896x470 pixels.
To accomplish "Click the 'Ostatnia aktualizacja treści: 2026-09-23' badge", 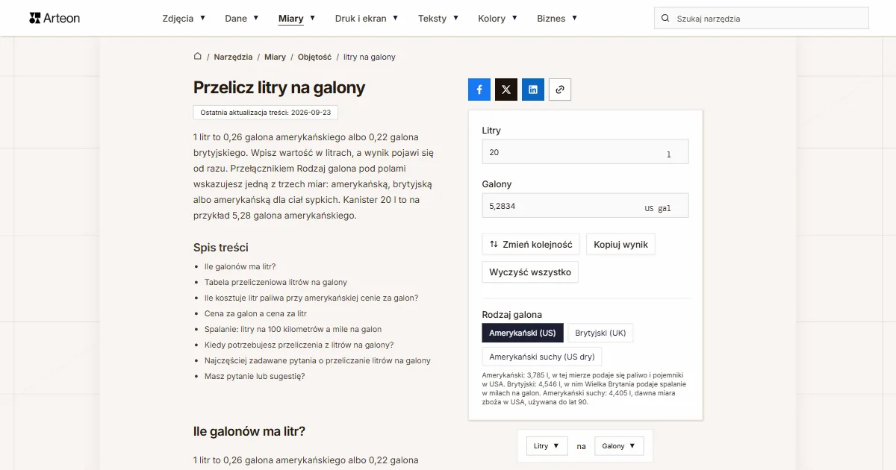I will (267, 113).
